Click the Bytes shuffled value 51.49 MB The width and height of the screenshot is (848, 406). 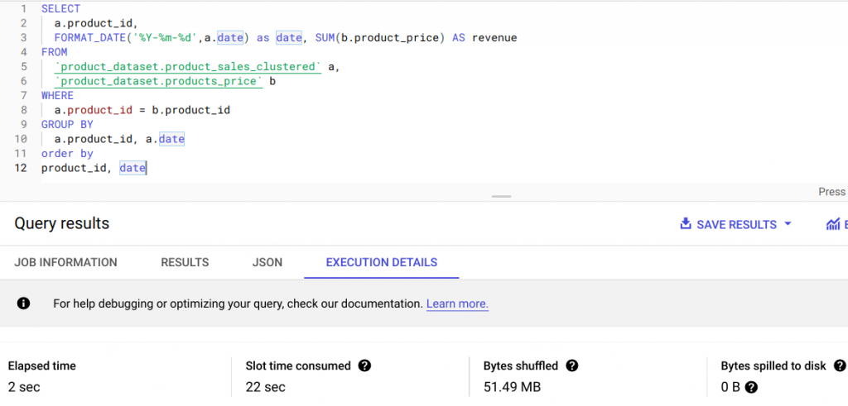[512, 387]
